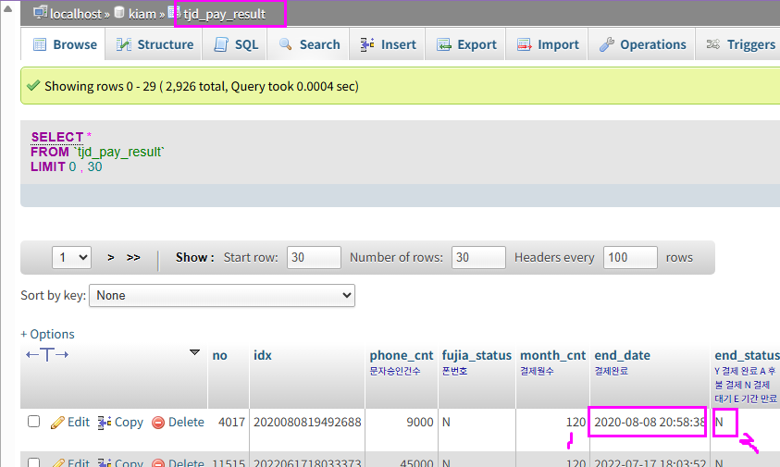Tick the checkbox for row 4017
Screen dimensions: 780x467
(x=34, y=422)
